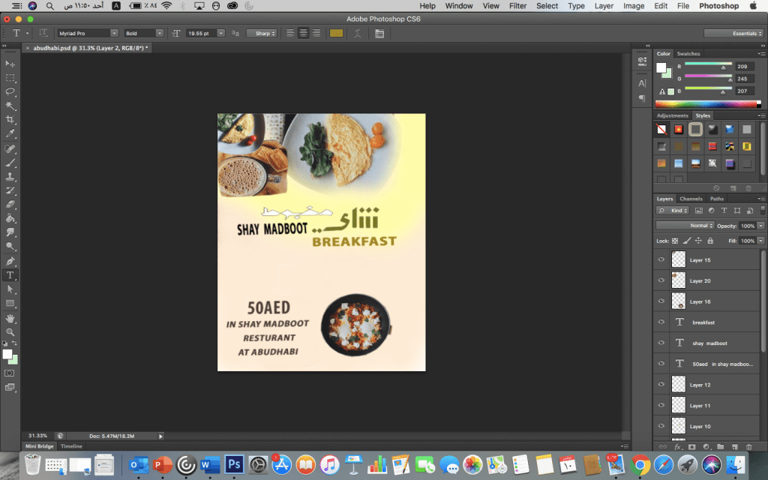Image resolution: width=768 pixels, height=480 pixels.
Task: Open the Normal blend mode dropdown
Action: 684,225
